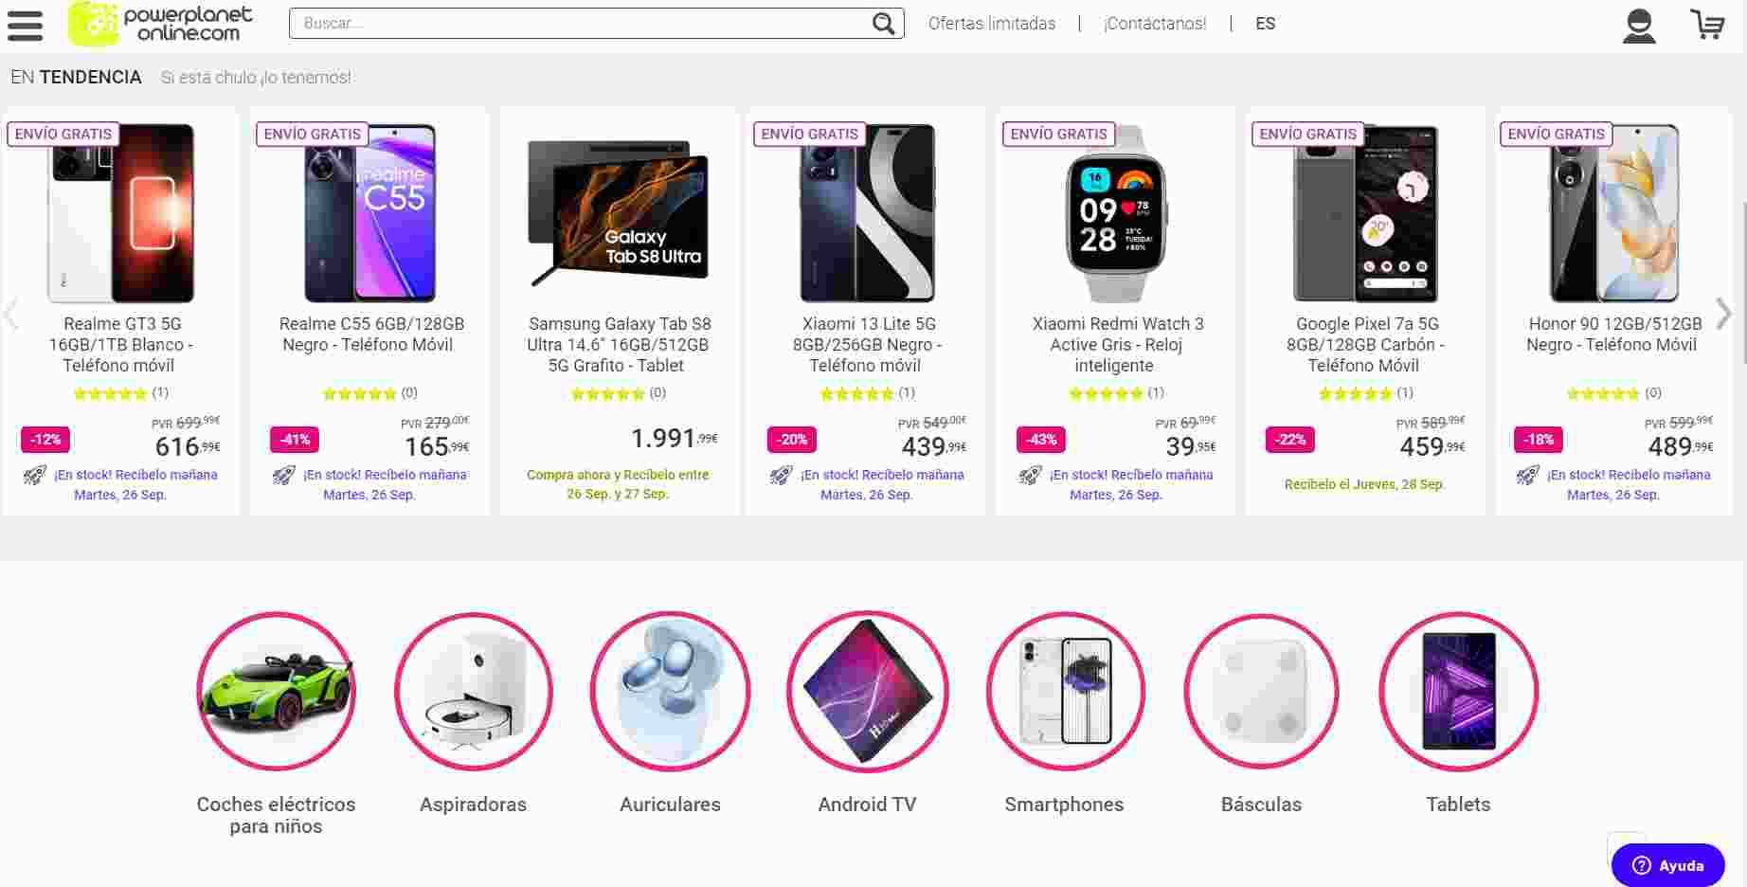1747x887 pixels.
Task: Click the powerplanetonline.com logo
Action: click(x=161, y=24)
